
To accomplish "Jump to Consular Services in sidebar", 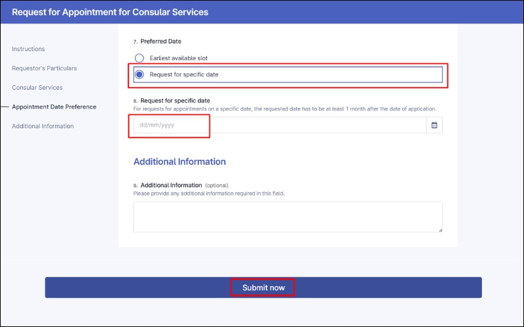I will (x=37, y=88).
